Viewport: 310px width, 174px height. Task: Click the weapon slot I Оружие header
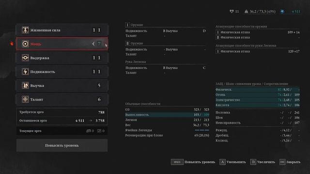click(x=165, y=25)
